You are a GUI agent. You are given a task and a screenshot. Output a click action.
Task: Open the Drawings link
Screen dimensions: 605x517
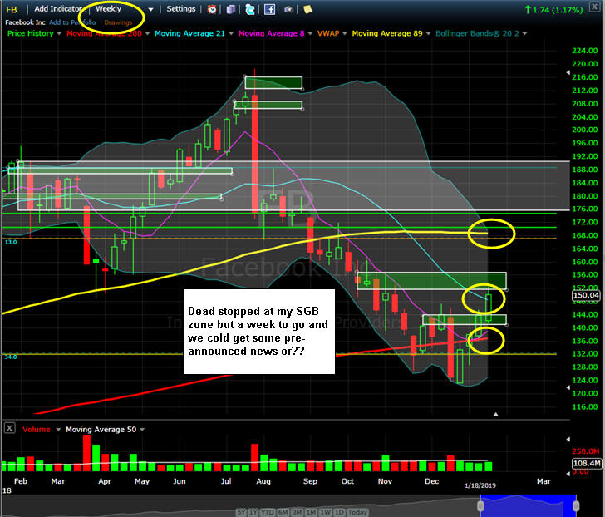pyautogui.click(x=118, y=22)
